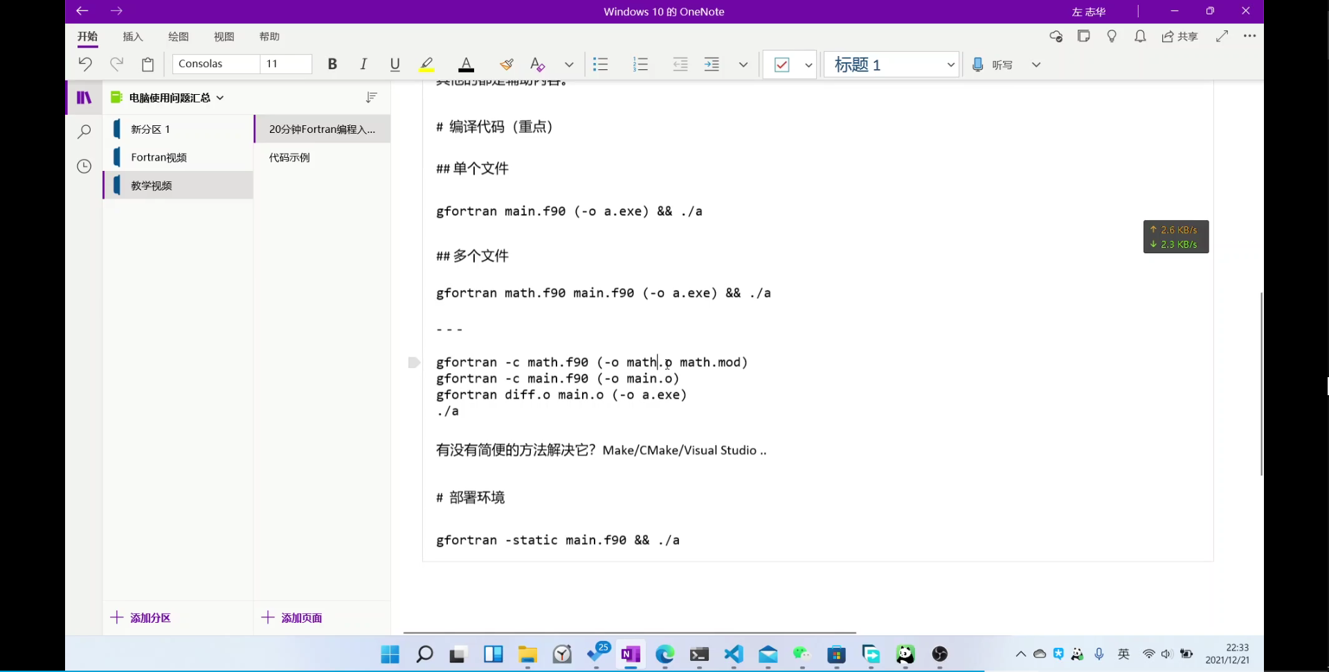Click the line 'gfortran -static main.f90 && ./a'
1329x672 pixels.
(x=558, y=541)
